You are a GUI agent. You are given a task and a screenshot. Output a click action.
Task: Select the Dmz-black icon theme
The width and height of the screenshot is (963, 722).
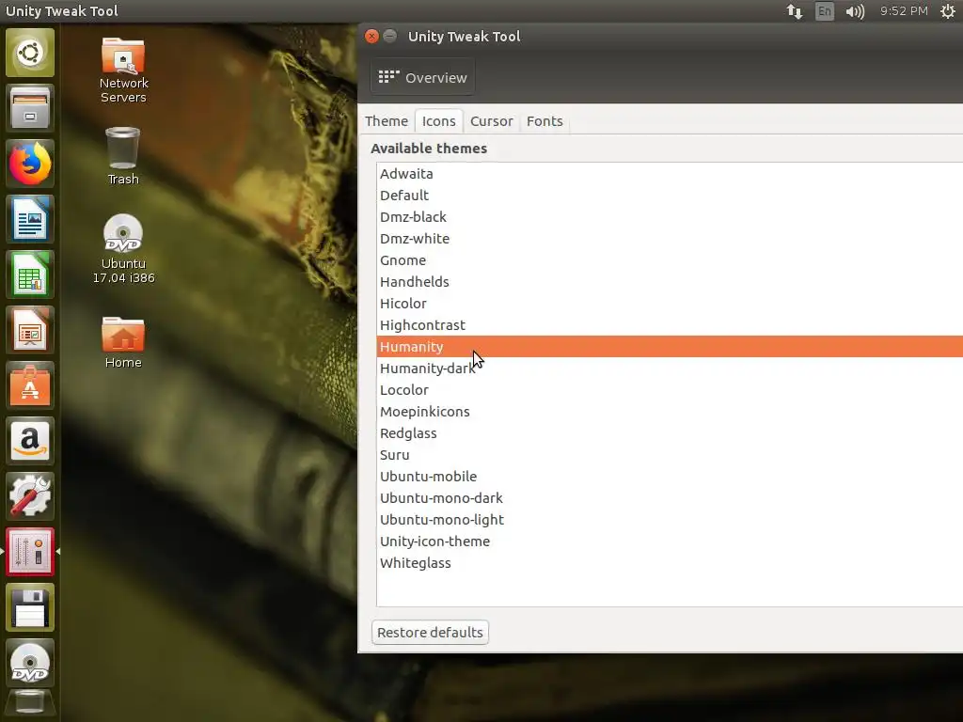[670, 217]
